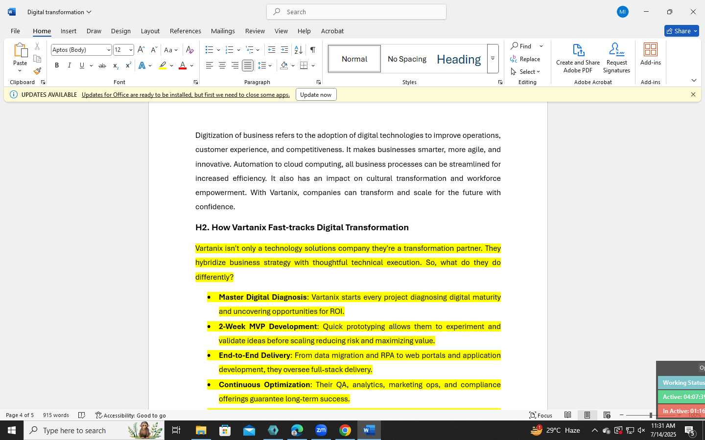Shrink font size with the smaller A icon
Image resolution: width=705 pixels, height=440 pixels.
(x=154, y=50)
